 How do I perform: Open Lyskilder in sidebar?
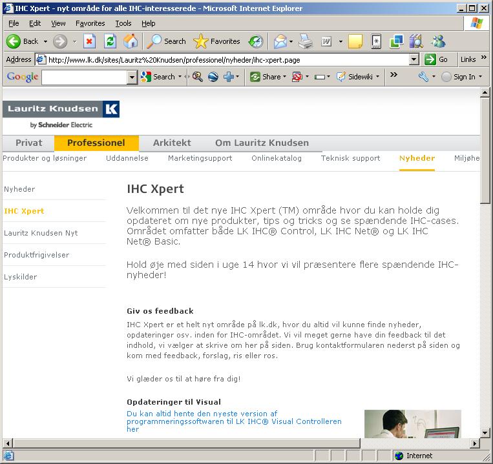(21, 277)
